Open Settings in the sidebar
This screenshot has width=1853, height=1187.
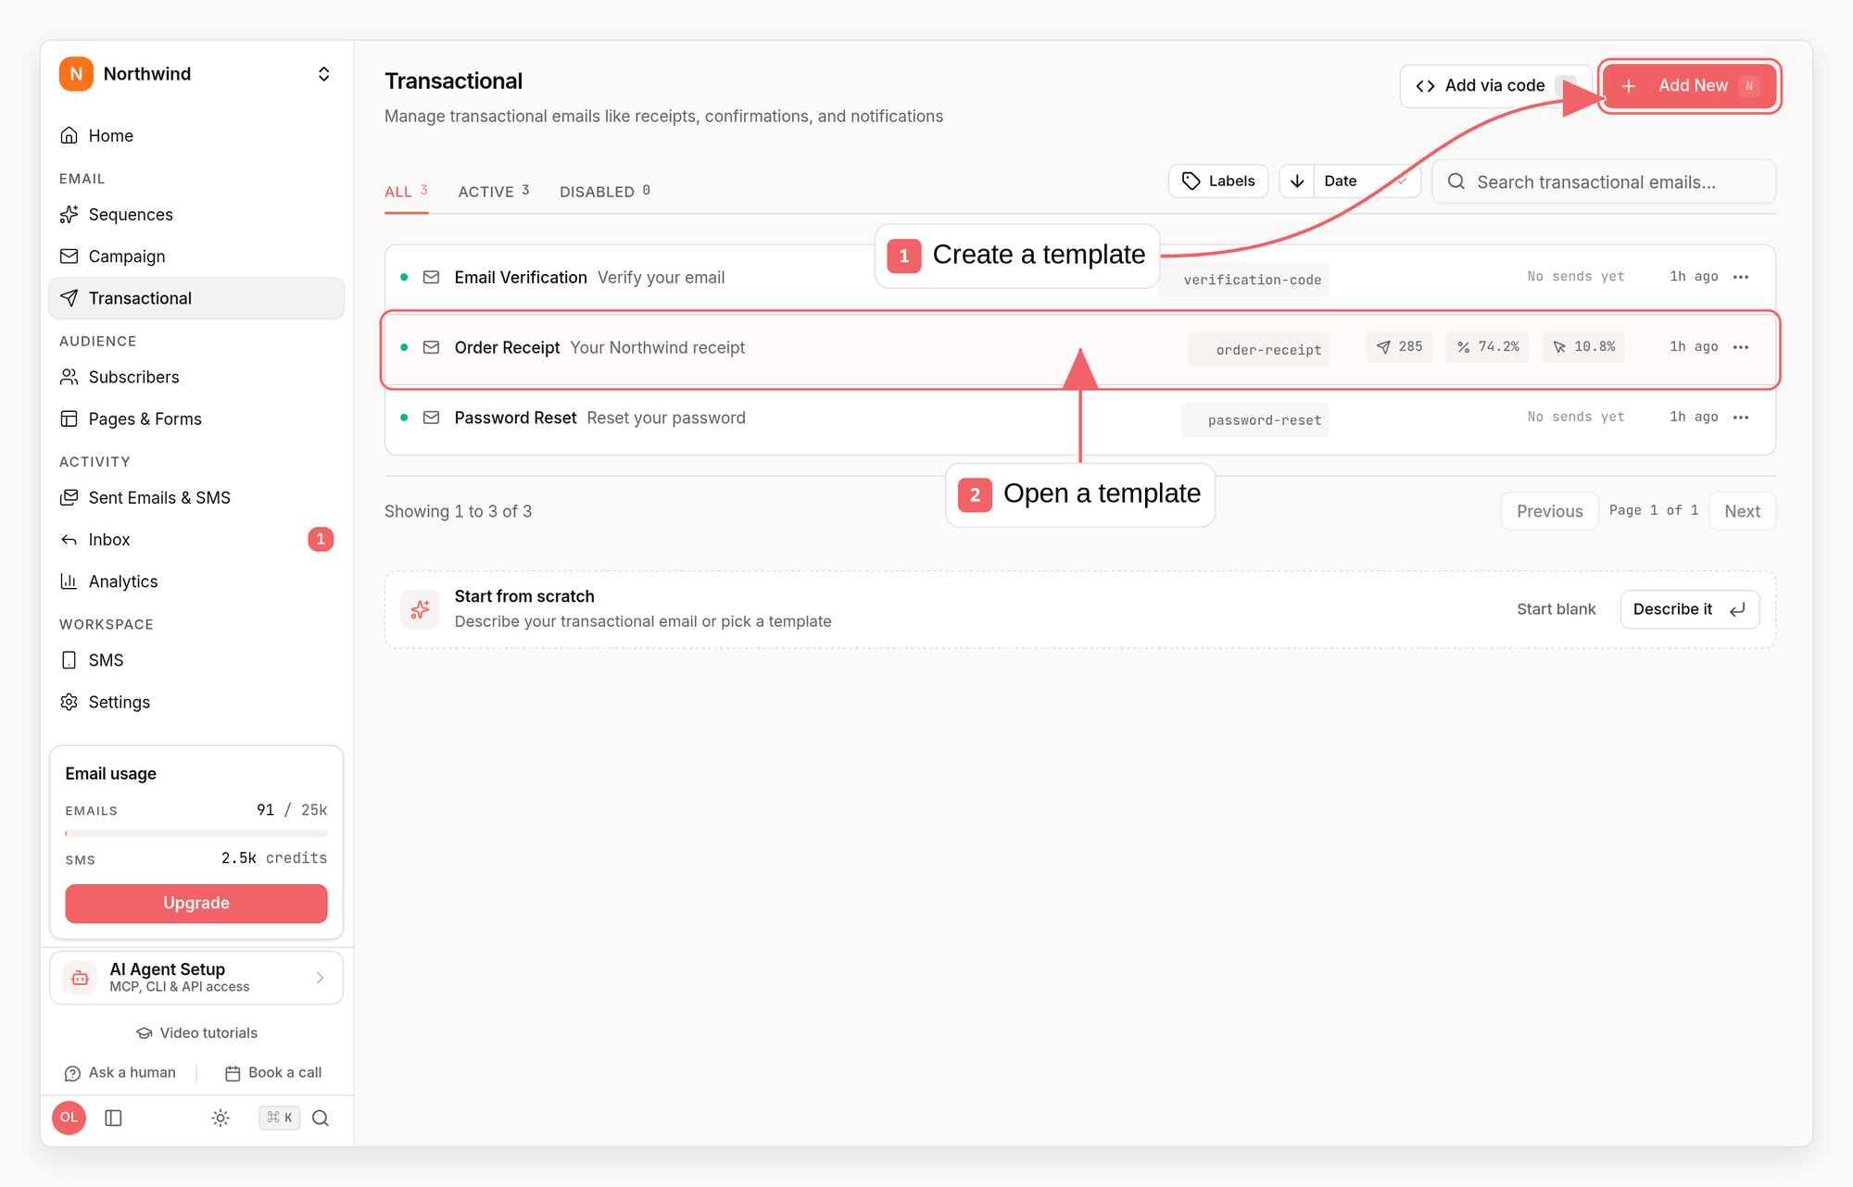point(195,702)
